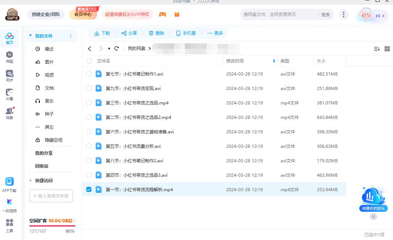Uncheck 第一节:小红书带货流程解析.mp4 checkbox
Screen dimensions: 393x240
[89, 189]
